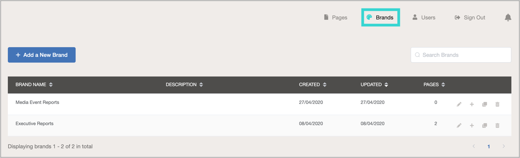
Task: Sort brands by Created date
Action: [x=325, y=85]
